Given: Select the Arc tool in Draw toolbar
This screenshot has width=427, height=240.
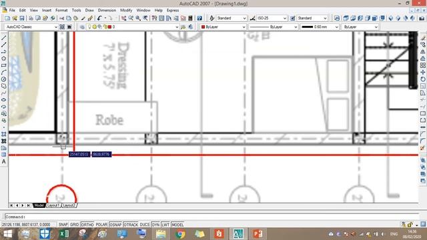Looking at the screenshot, I should [4, 73].
